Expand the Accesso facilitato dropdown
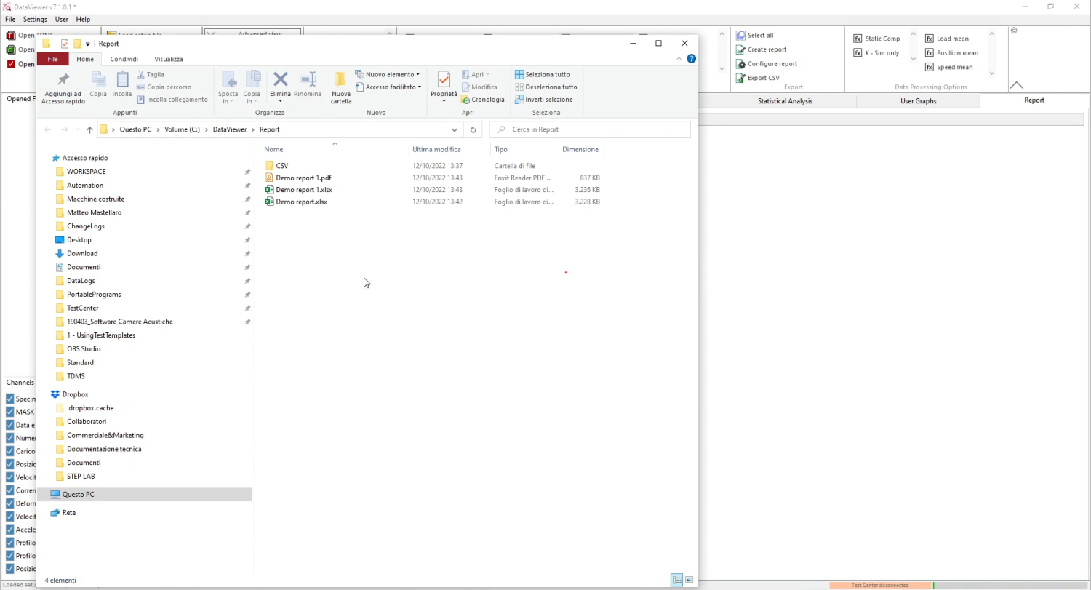Image resolution: width=1091 pixels, height=590 pixels. (419, 87)
